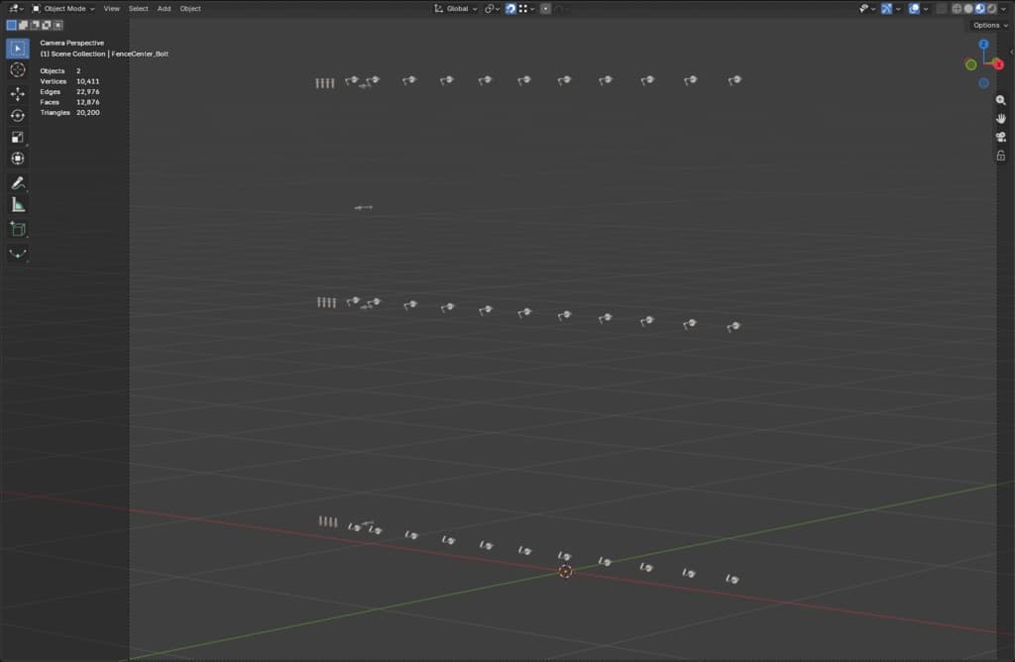Set selection mode to intersect
This screenshot has height=662, width=1015.
[x=57, y=25]
